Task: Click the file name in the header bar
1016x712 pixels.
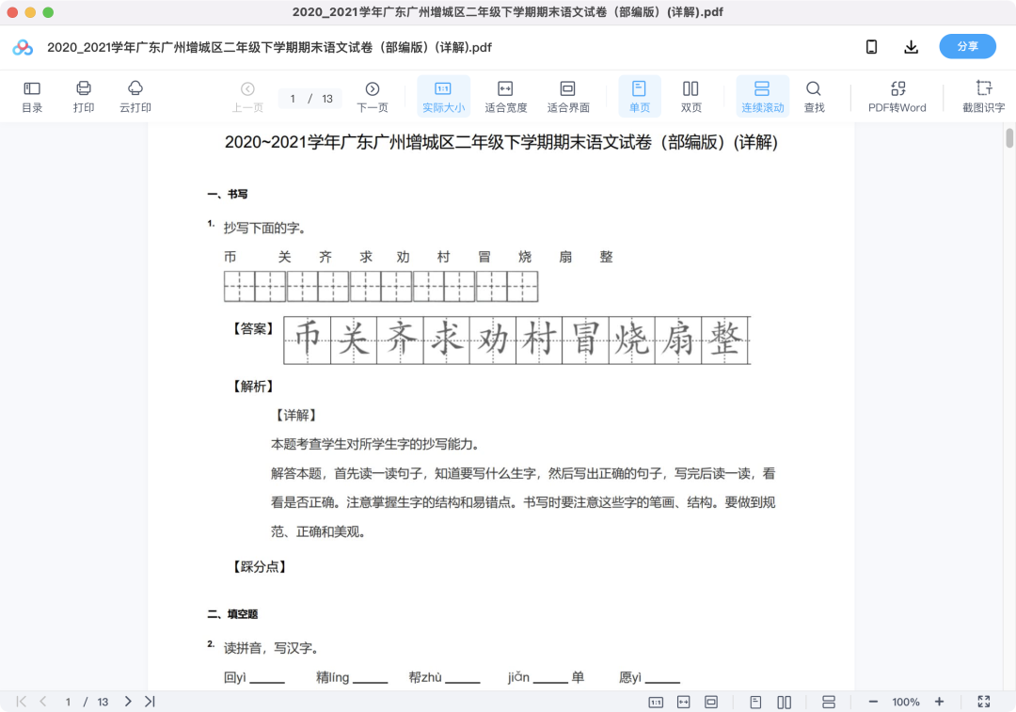Action: tap(270, 47)
